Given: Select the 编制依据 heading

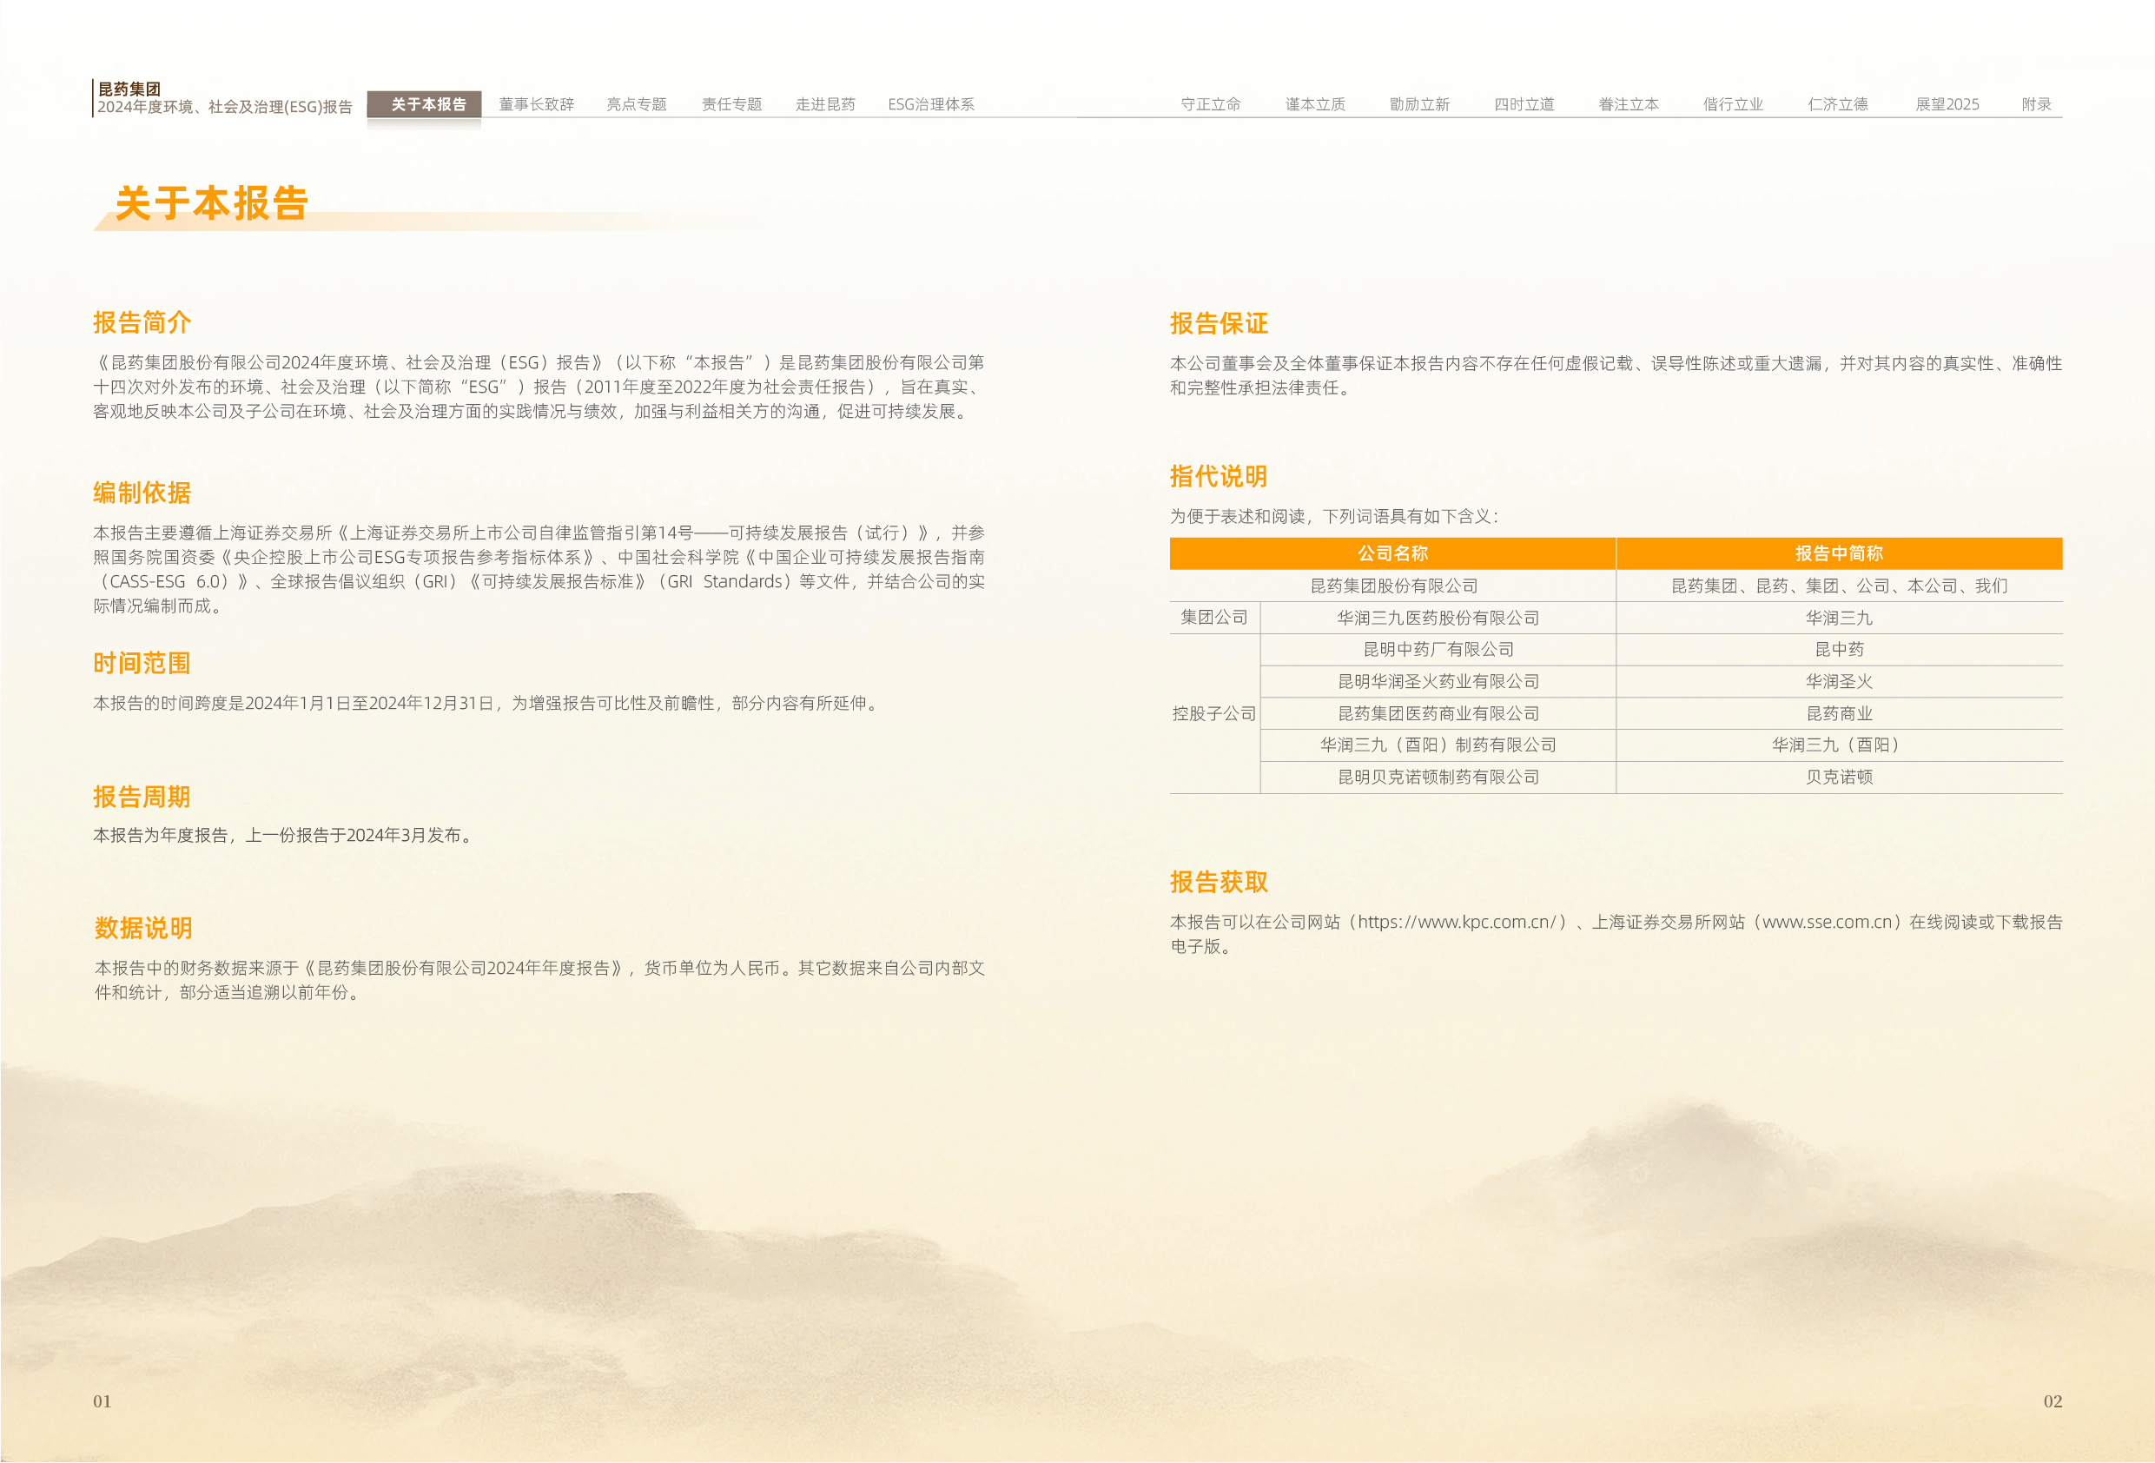Looking at the screenshot, I should point(142,493).
